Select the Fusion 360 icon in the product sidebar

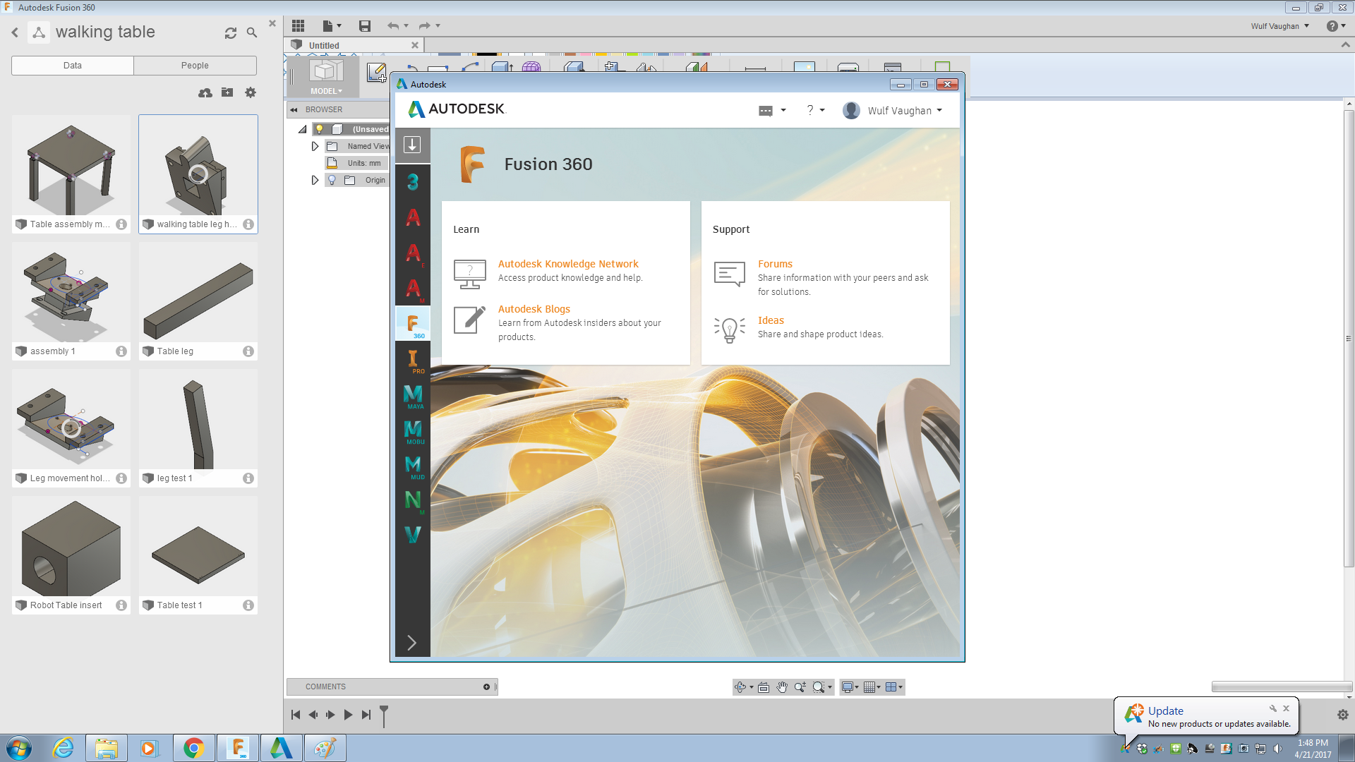point(413,323)
